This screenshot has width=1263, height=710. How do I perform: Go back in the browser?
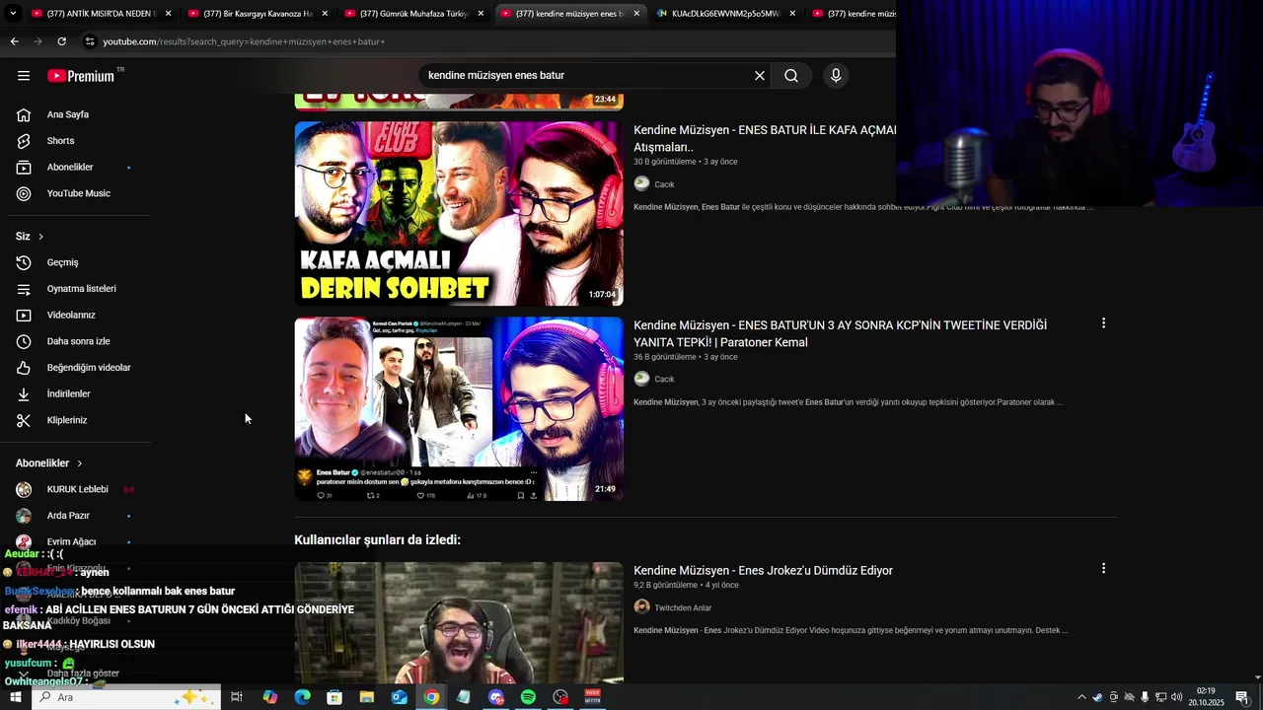pyautogui.click(x=14, y=41)
